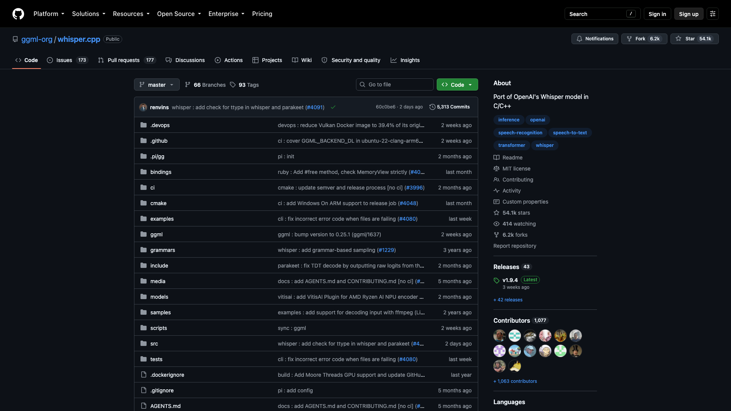Viewport: 731px width, 411px height.
Task: Switch to the Issues tab
Action: click(x=67, y=60)
